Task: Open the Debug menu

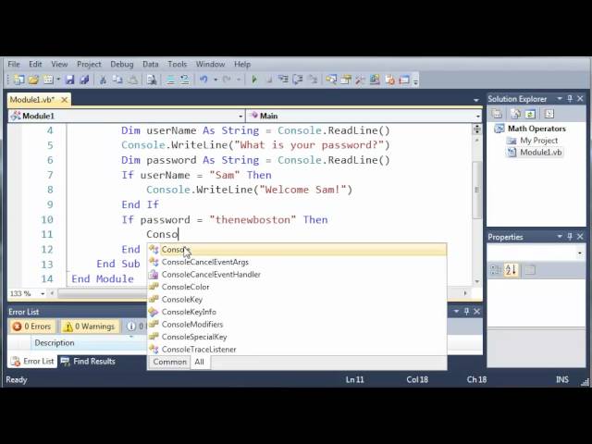Action: click(121, 64)
